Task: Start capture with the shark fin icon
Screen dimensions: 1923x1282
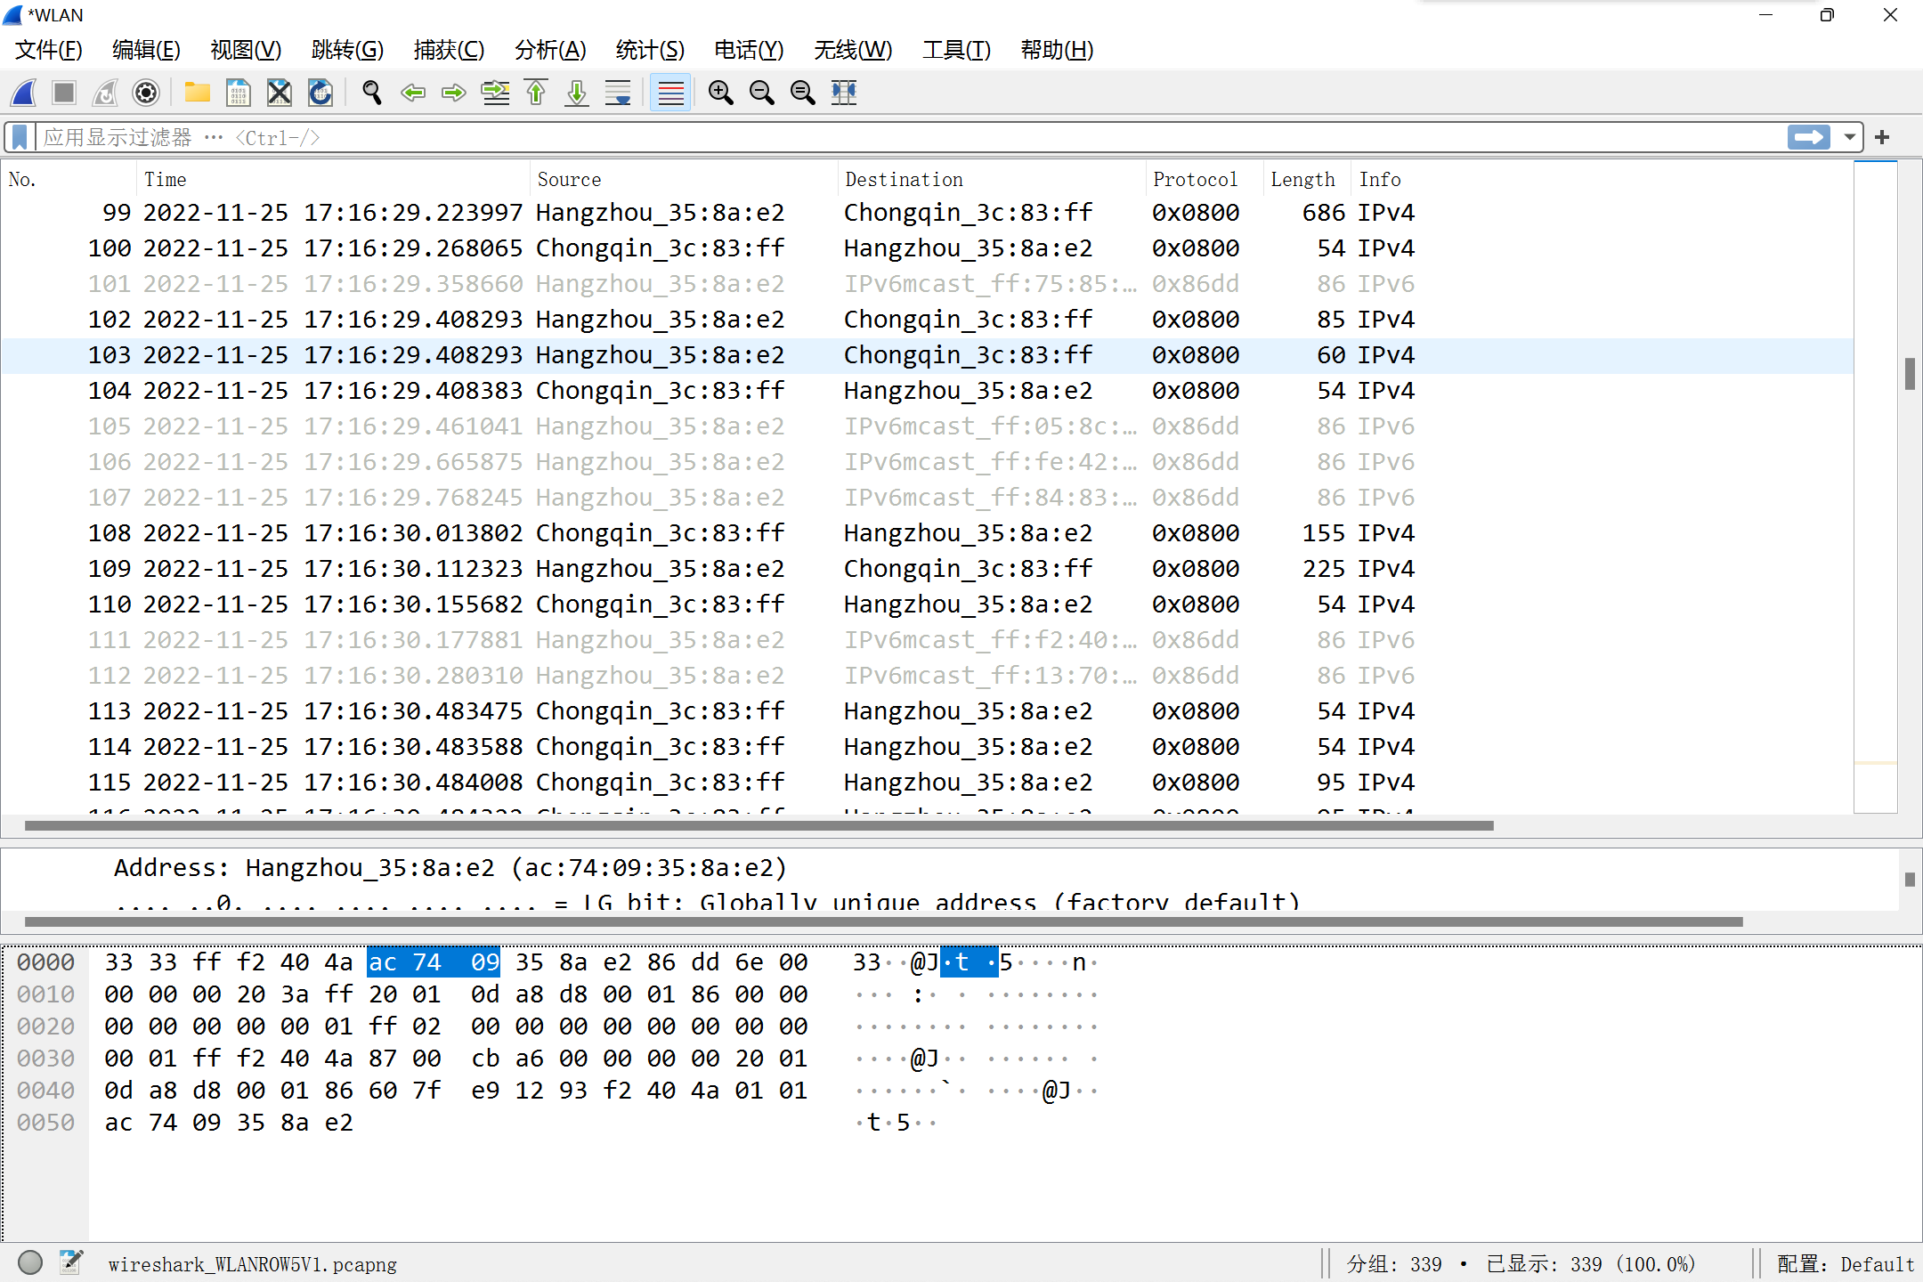Action: tap(24, 93)
